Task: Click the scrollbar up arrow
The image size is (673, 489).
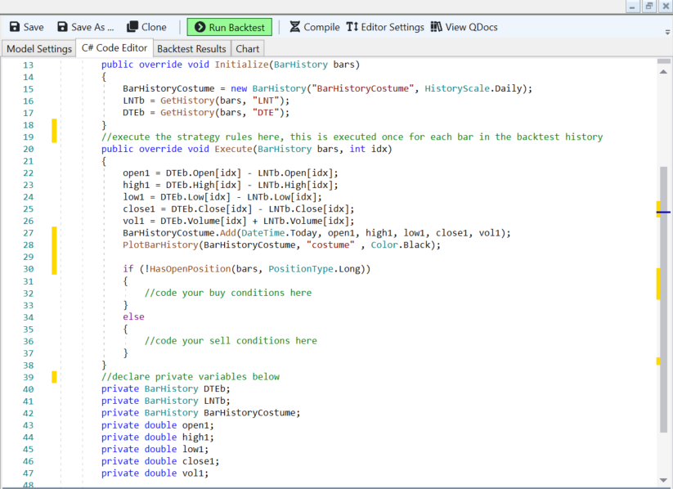Action: [x=663, y=71]
